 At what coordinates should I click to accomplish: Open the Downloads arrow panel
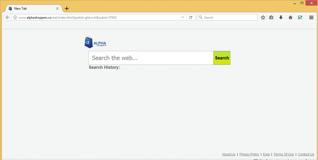coord(281,17)
